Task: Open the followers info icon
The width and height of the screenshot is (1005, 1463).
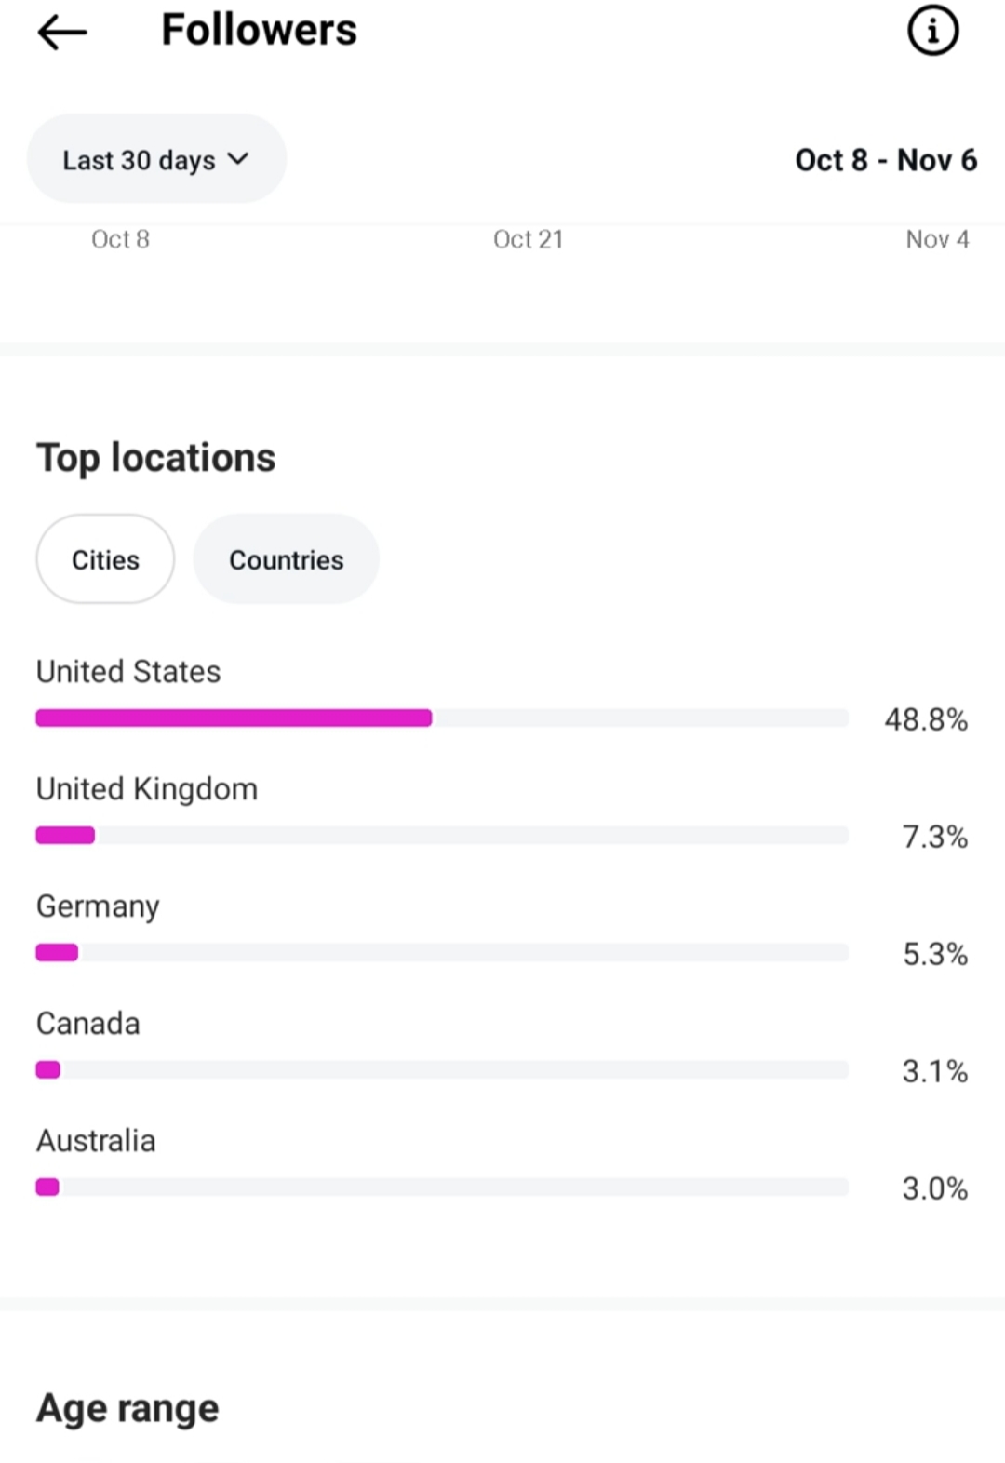Action: click(932, 31)
